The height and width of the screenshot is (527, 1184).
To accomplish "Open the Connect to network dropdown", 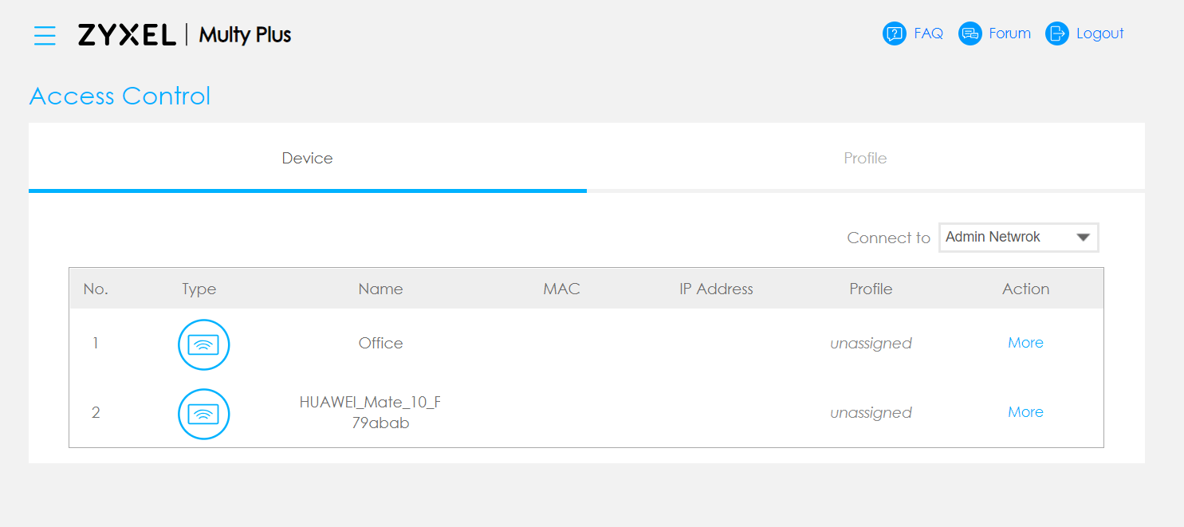I will [x=1009, y=238].
